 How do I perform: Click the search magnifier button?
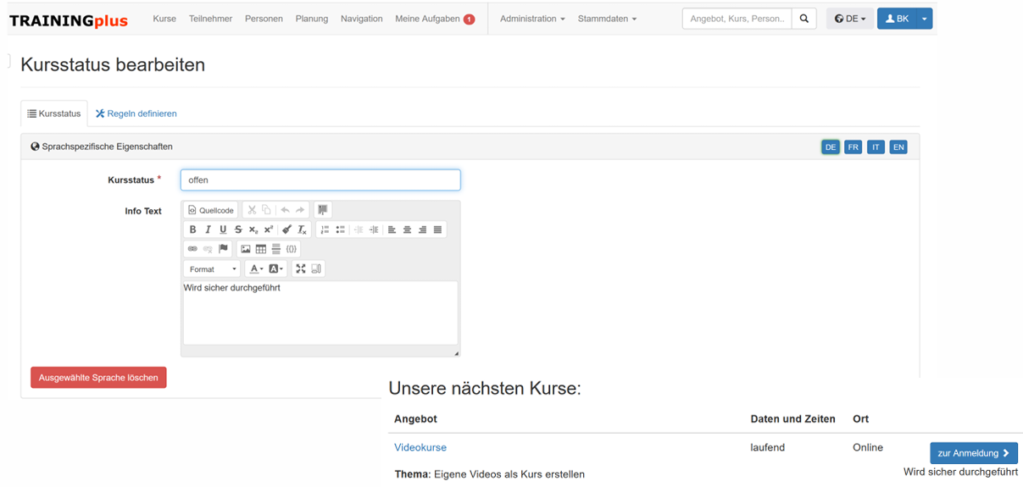coord(804,19)
